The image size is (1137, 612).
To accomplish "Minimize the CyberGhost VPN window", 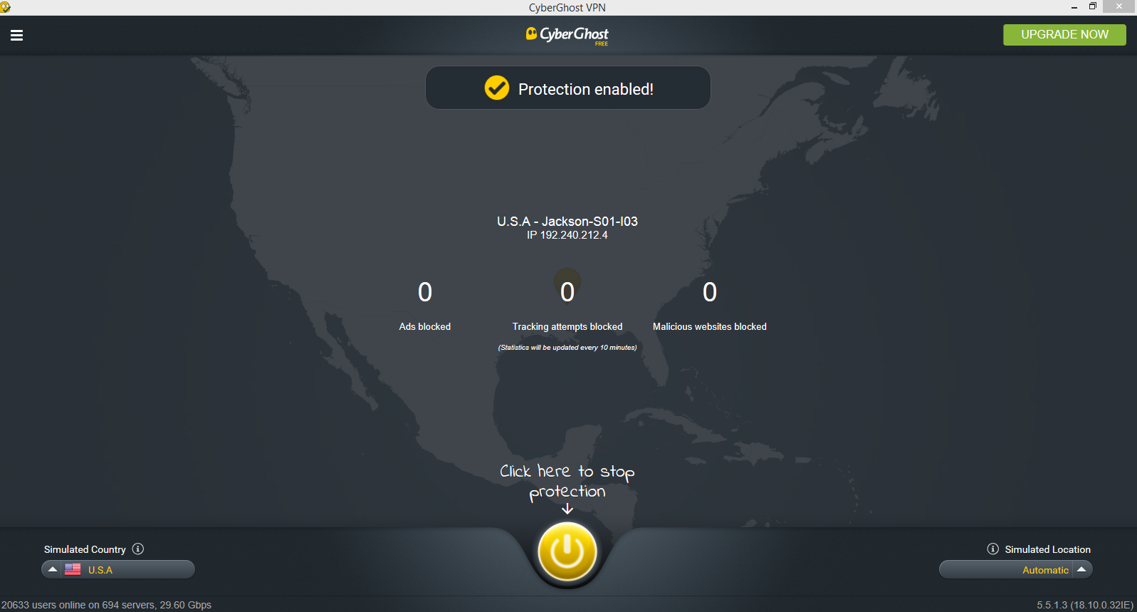I will tap(1074, 7).
